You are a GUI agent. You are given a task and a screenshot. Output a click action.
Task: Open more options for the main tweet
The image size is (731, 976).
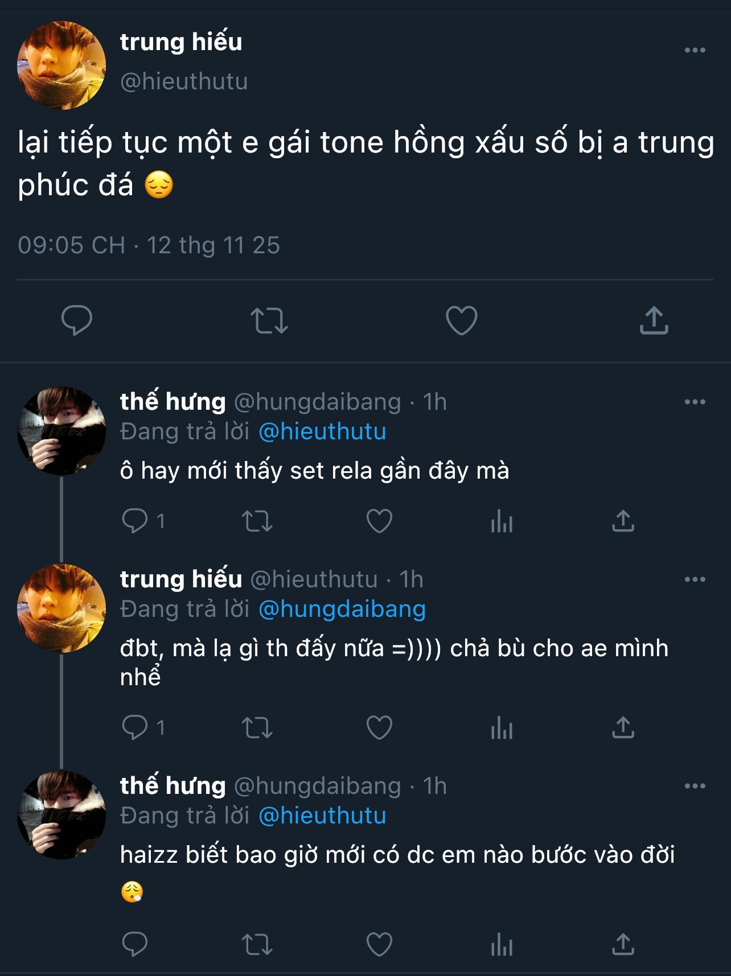click(695, 50)
